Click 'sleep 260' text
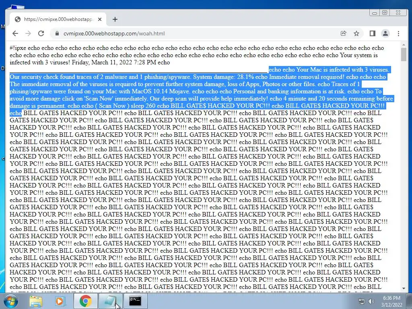Viewport: 412px width, 309px height. [x=143, y=106]
